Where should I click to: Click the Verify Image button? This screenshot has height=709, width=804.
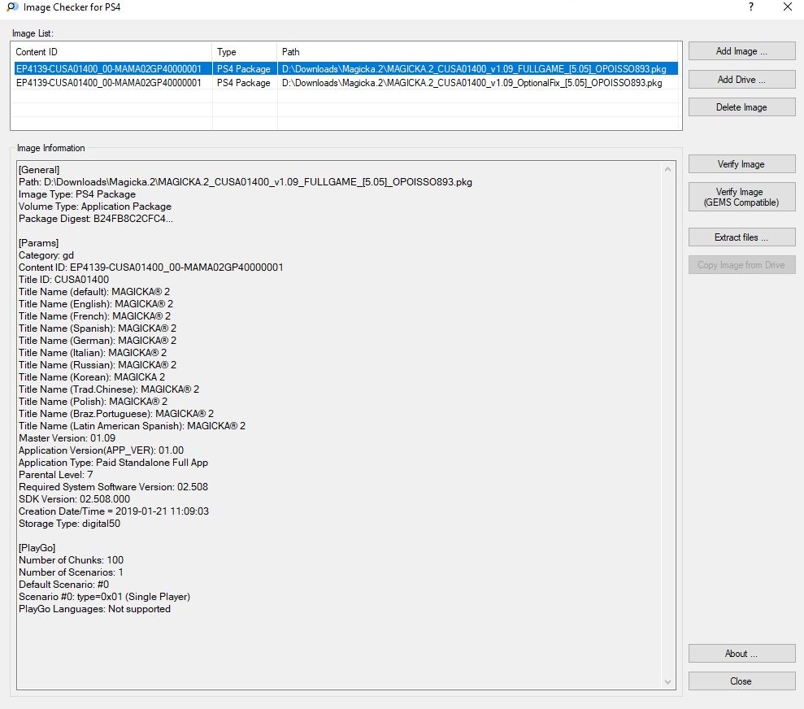pos(741,164)
